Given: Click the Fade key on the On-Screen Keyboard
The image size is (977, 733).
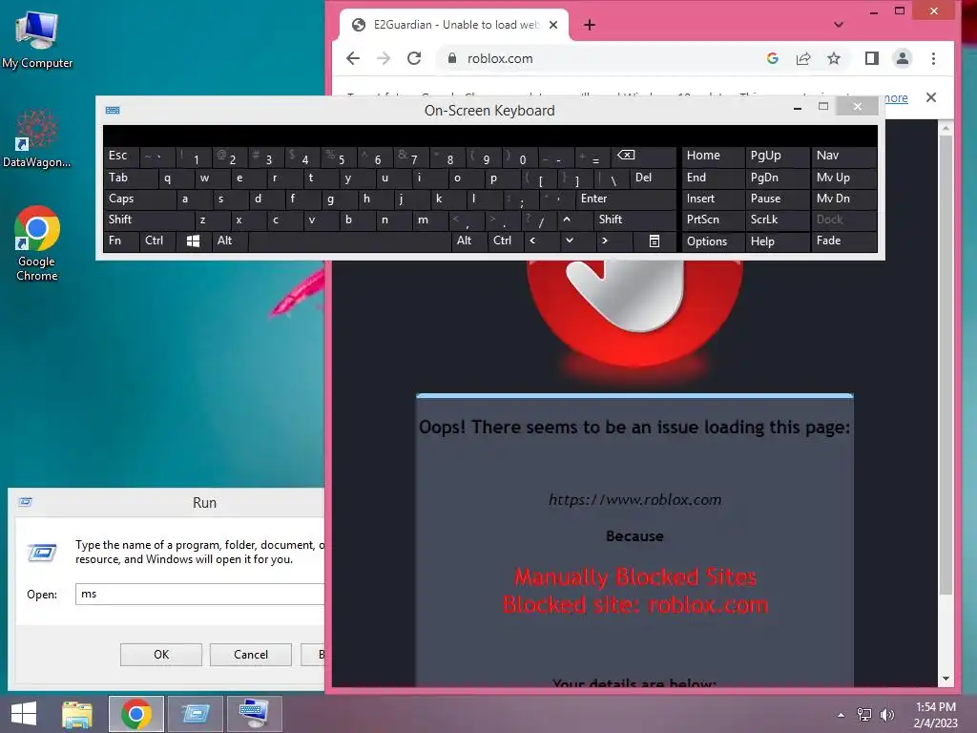Looking at the screenshot, I should click(x=843, y=241).
